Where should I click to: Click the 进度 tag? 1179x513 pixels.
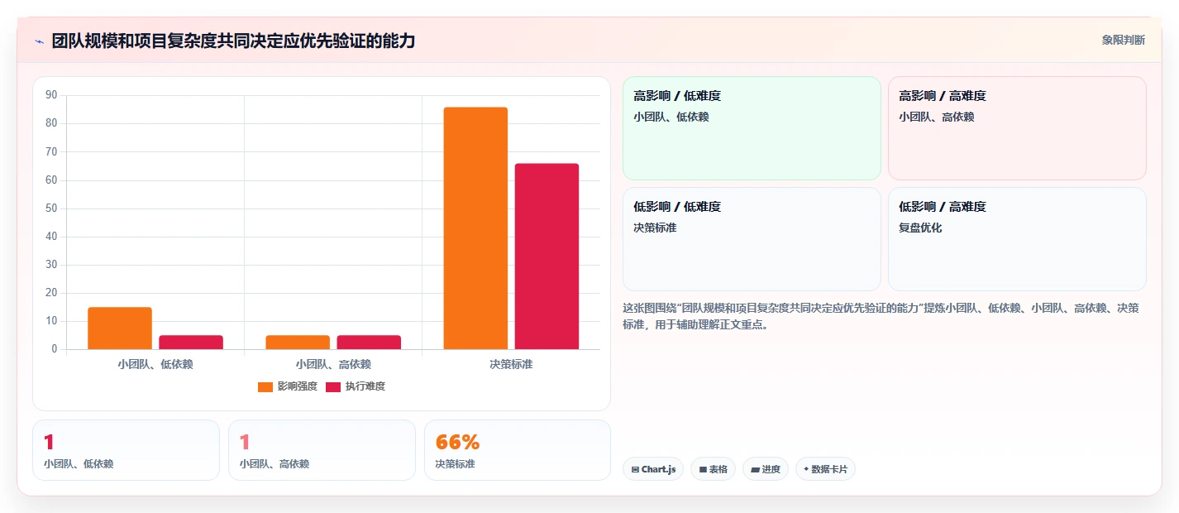coord(766,469)
